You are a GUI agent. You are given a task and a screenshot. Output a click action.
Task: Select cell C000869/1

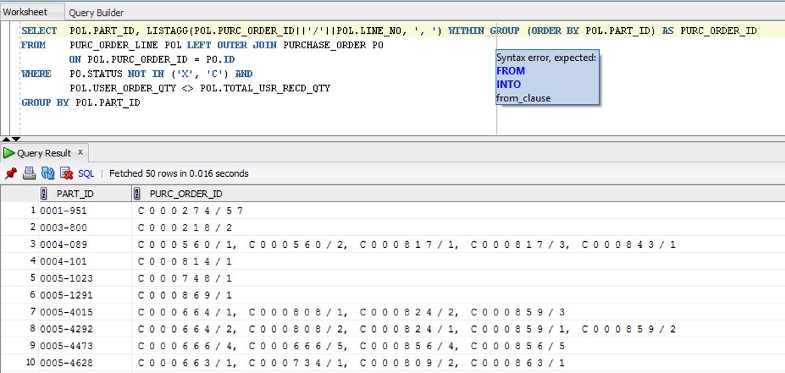coord(458,295)
